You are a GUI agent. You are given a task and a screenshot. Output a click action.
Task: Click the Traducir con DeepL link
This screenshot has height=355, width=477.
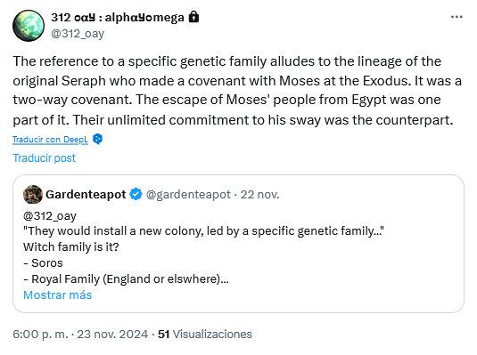click(x=50, y=140)
